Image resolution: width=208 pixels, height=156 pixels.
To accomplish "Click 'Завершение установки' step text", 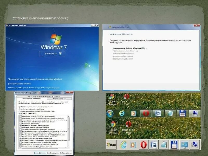I will tap(123, 59).
